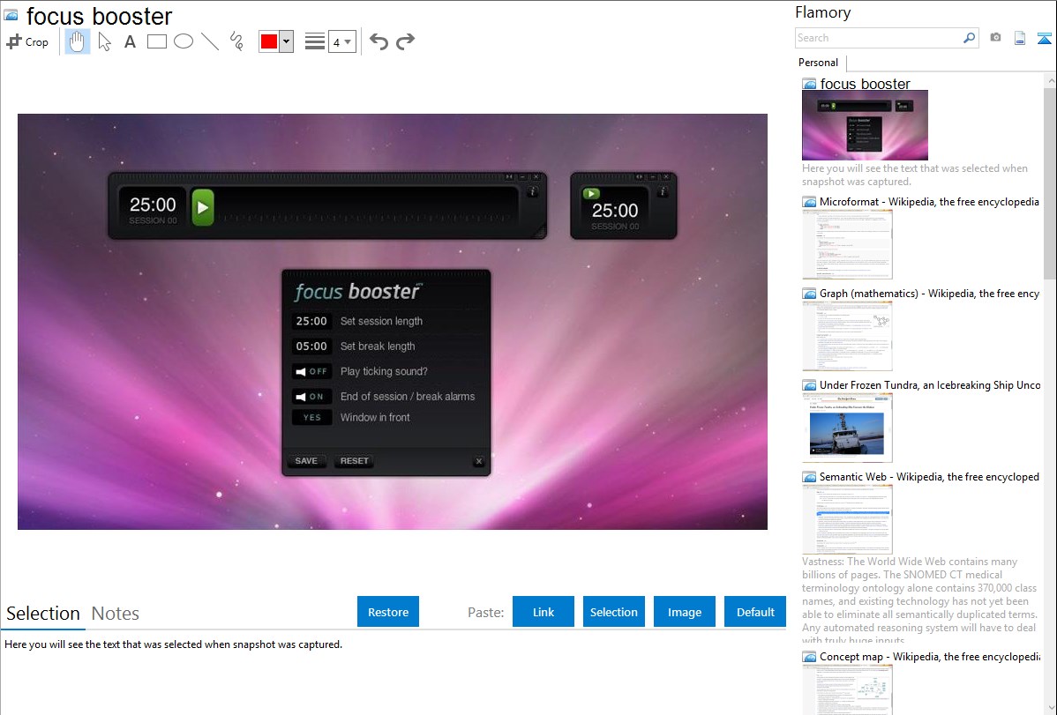Click the blue upload arrow icon in Flamory panel
Screen dimensions: 1057x715
pos(1044,38)
